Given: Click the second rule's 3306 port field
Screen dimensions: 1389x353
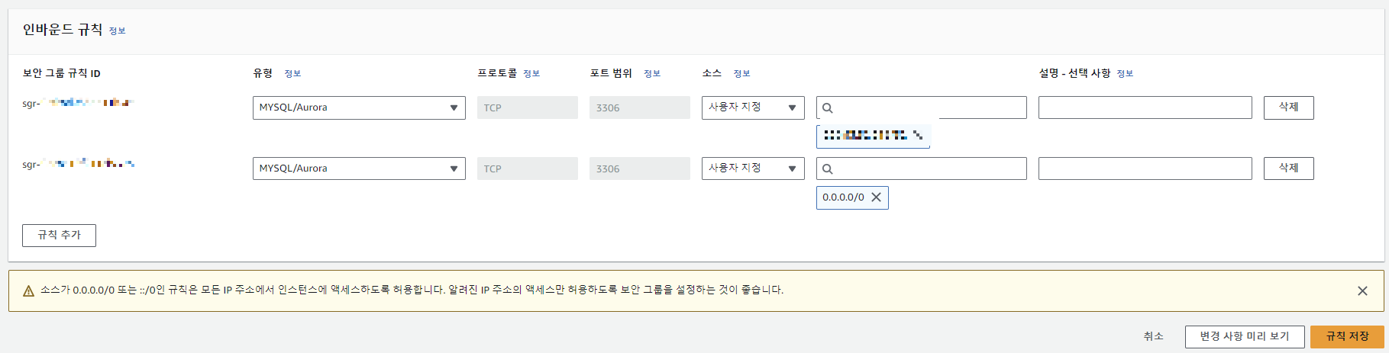Looking at the screenshot, I should 640,168.
